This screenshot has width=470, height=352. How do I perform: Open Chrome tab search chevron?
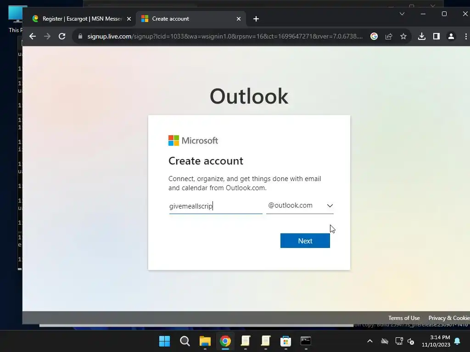(x=402, y=14)
